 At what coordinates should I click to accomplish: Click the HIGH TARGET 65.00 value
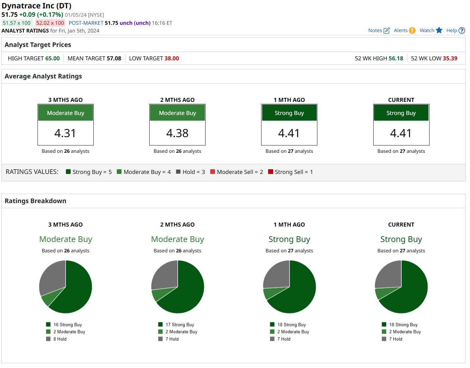point(53,58)
